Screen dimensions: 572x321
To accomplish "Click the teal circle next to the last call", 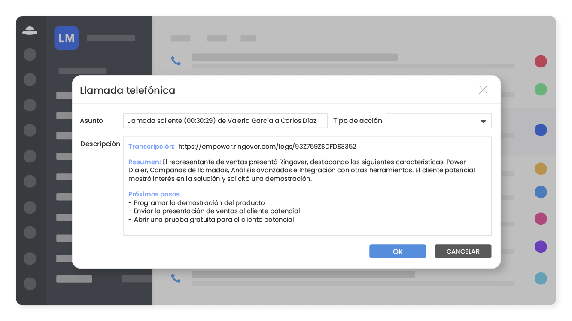I will coord(541,278).
